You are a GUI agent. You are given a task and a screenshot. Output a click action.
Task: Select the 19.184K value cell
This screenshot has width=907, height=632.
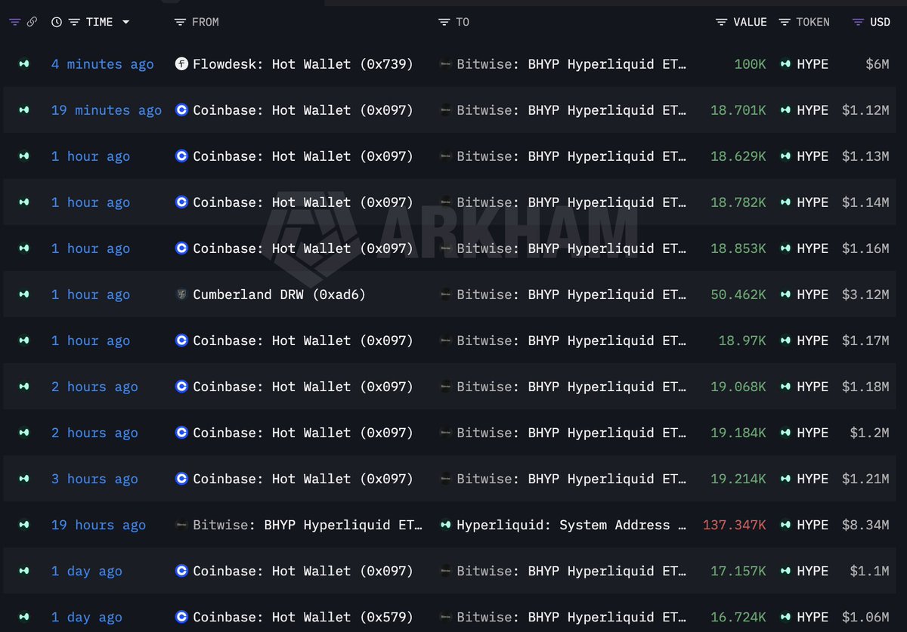pyautogui.click(x=738, y=433)
